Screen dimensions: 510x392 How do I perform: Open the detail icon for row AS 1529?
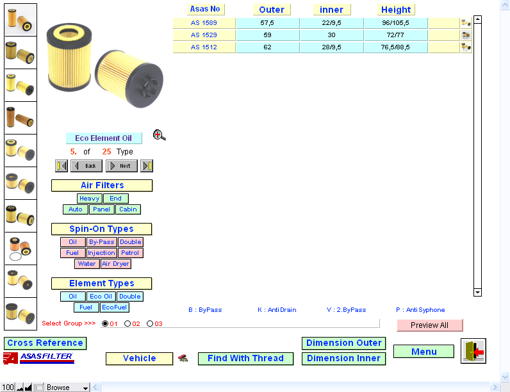466,35
